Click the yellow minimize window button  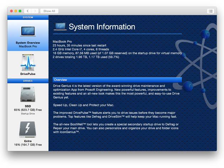[x=16, y=11]
